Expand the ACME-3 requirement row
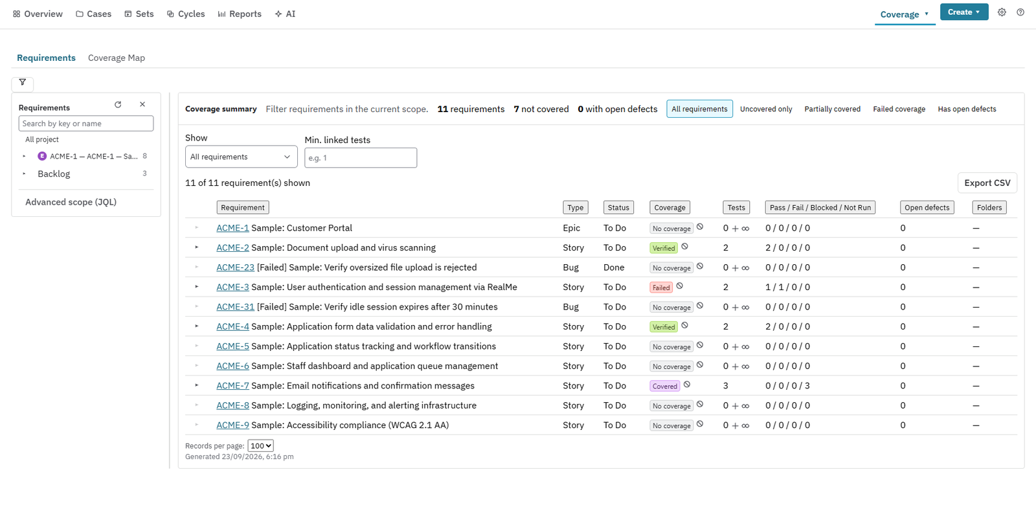This screenshot has height=507, width=1036. click(197, 287)
